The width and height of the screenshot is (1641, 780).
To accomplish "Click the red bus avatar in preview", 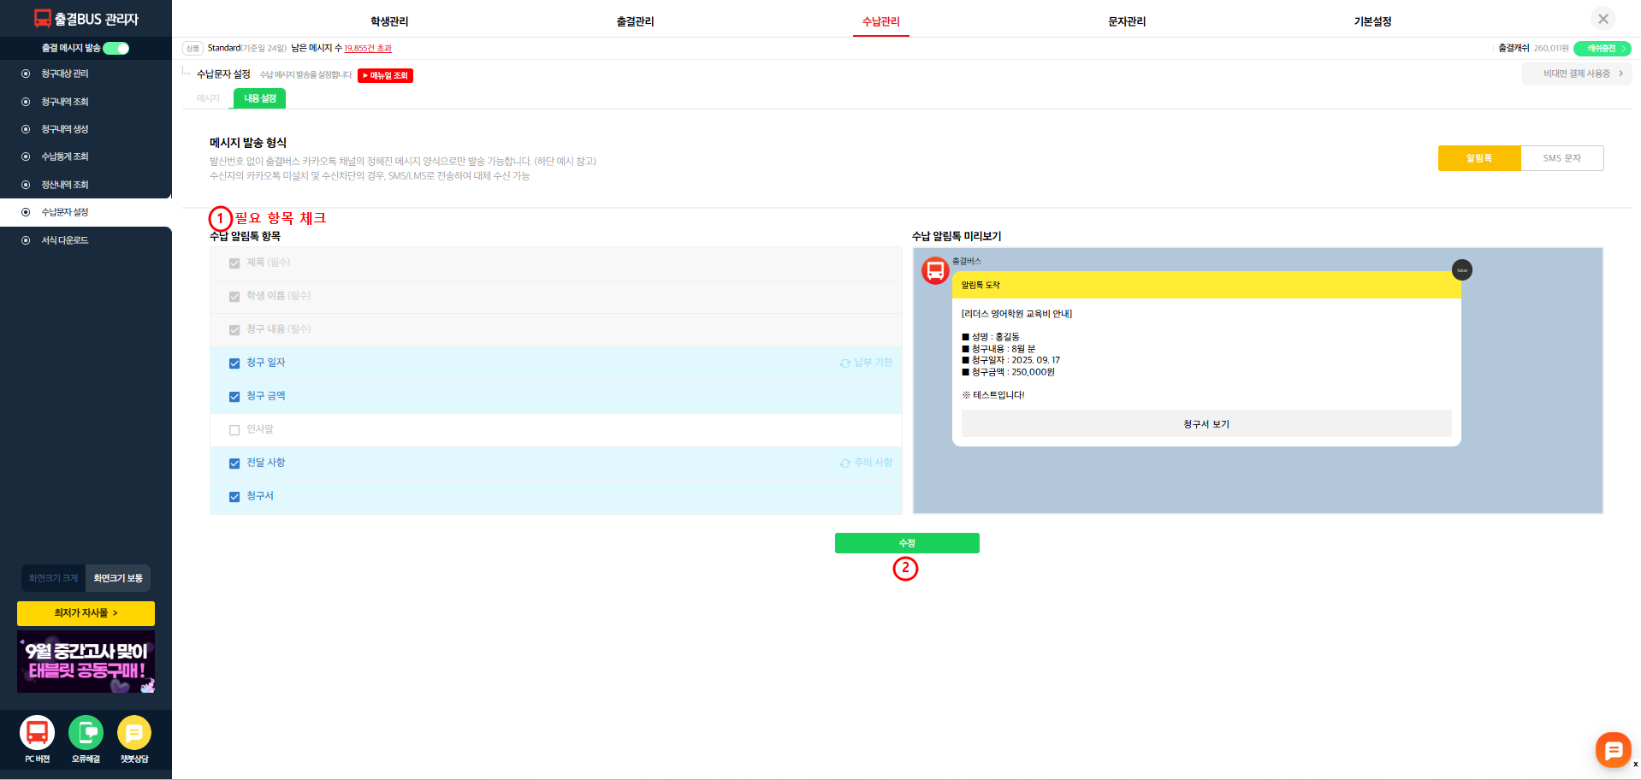I will pyautogui.click(x=935, y=271).
